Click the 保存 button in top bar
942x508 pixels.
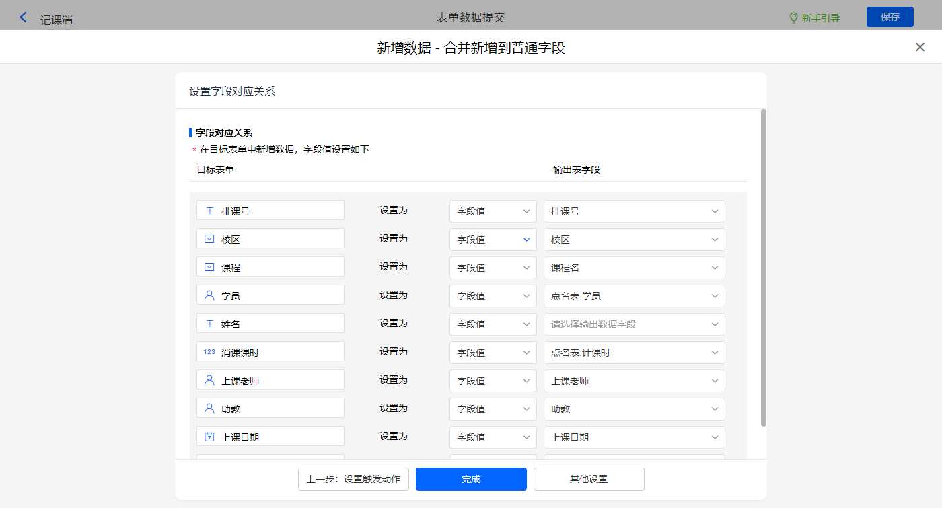[x=890, y=17]
